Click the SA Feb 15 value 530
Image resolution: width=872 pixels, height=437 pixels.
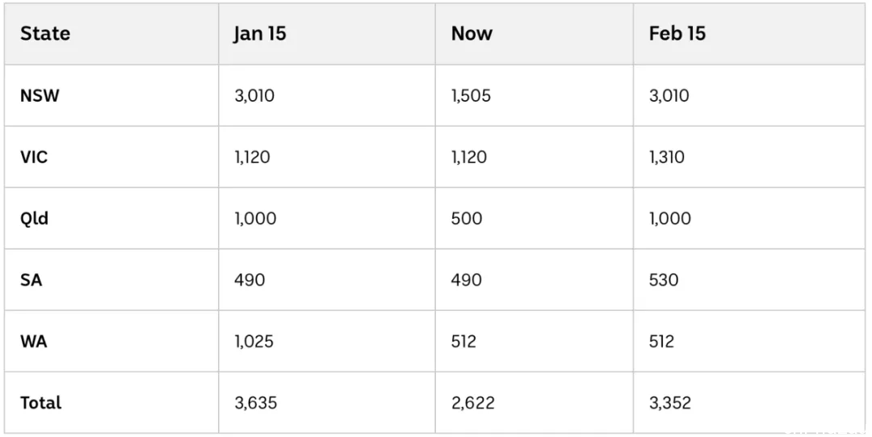click(664, 279)
